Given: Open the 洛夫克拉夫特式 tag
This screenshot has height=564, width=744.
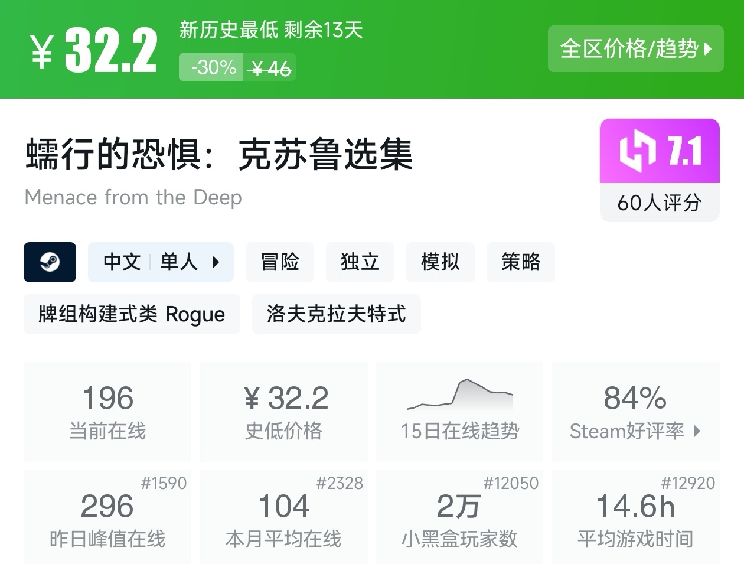Looking at the screenshot, I should click(x=336, y=314).
